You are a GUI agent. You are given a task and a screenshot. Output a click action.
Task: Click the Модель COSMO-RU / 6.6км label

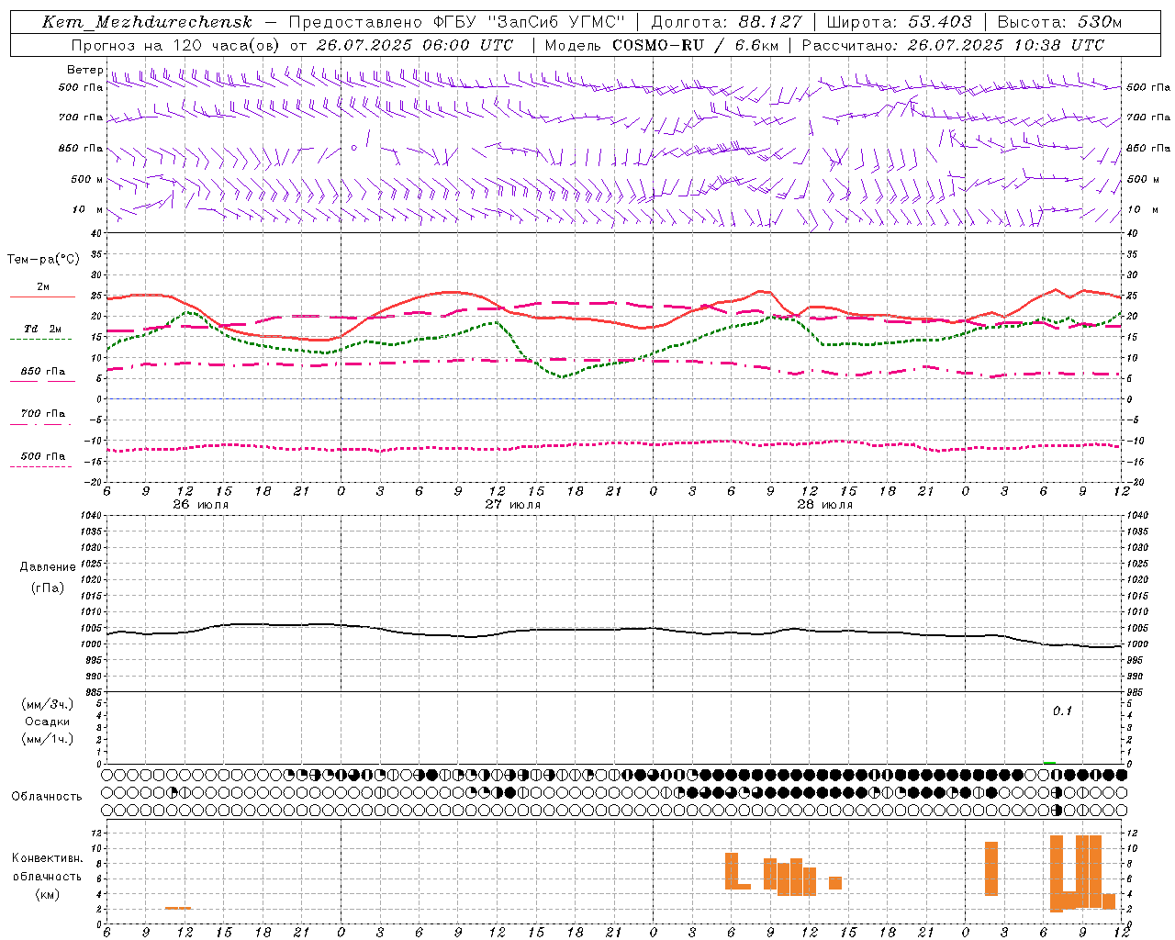pos(661,45)
